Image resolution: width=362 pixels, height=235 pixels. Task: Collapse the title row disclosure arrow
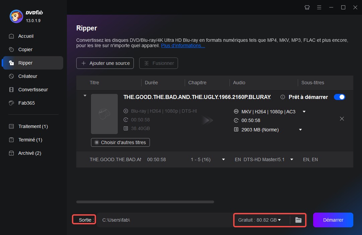[85, 96]
